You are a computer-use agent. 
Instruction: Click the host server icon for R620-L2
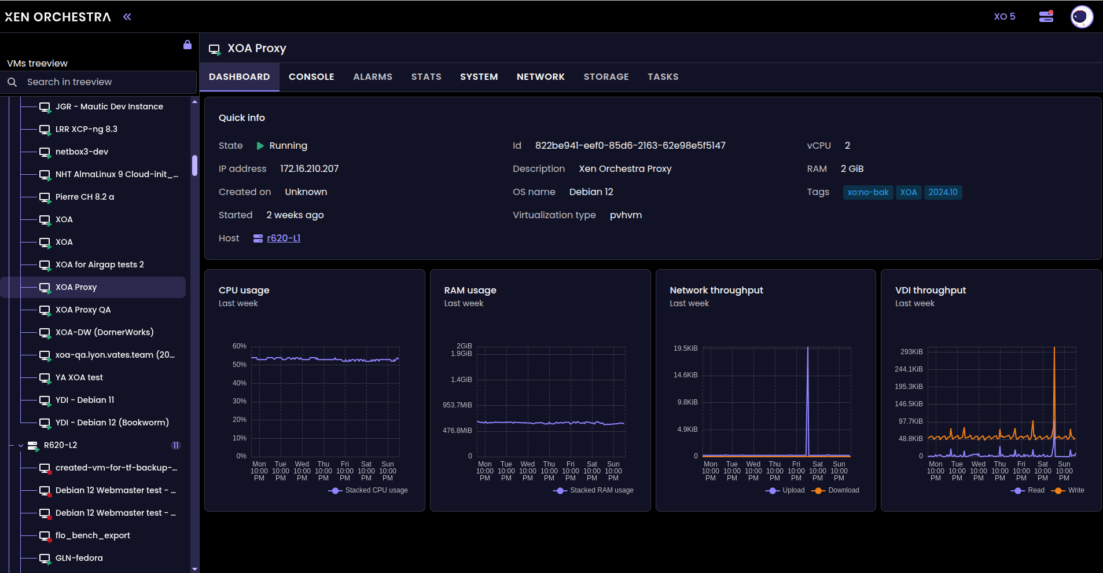pos(33,446)
